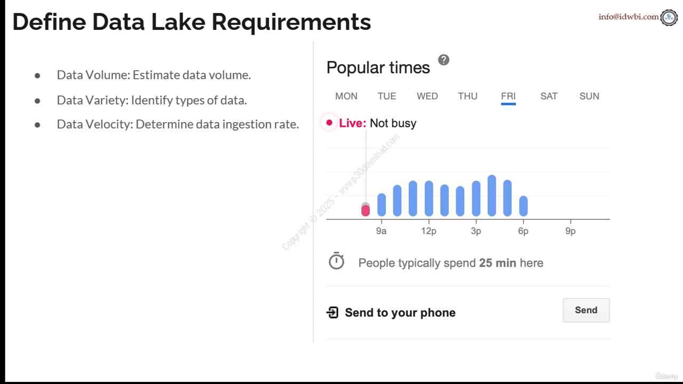
Task: Select the MON tab
Action: coord(346,96)
